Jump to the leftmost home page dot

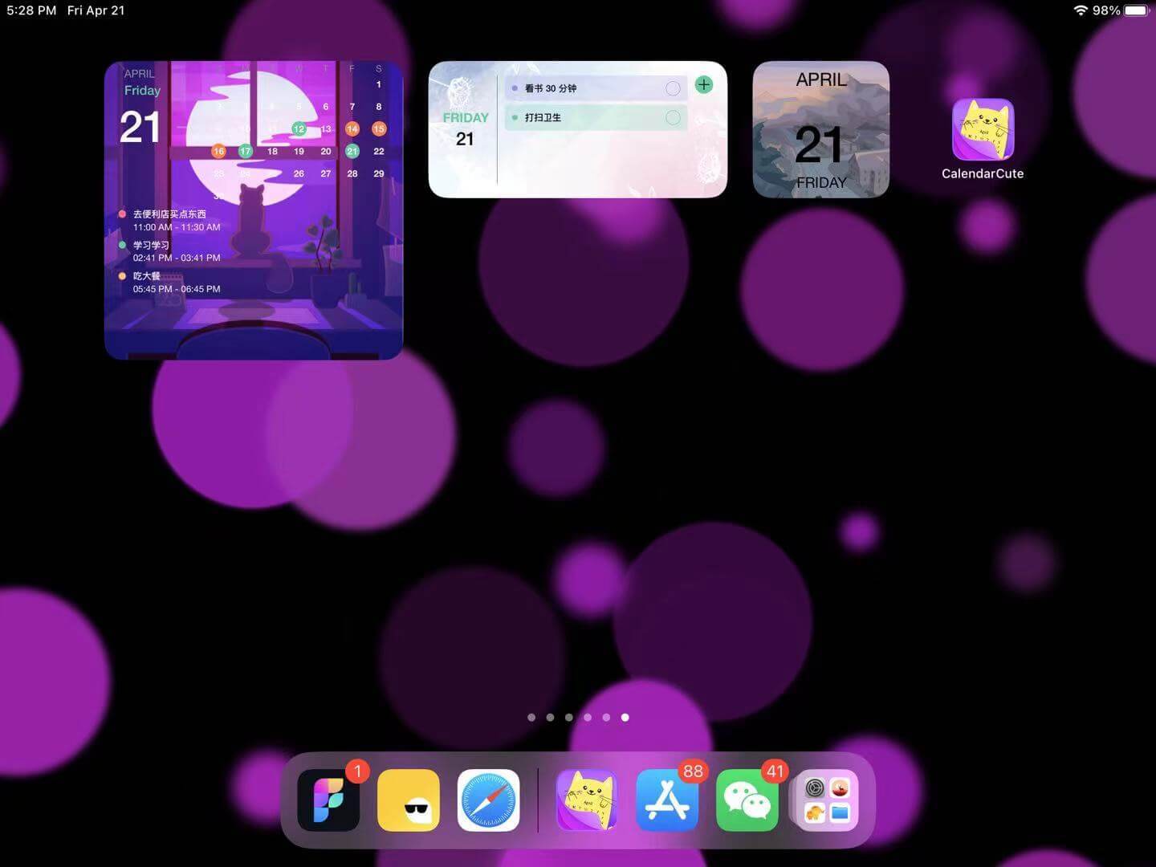pyautogui.click(x=531, y=717)
